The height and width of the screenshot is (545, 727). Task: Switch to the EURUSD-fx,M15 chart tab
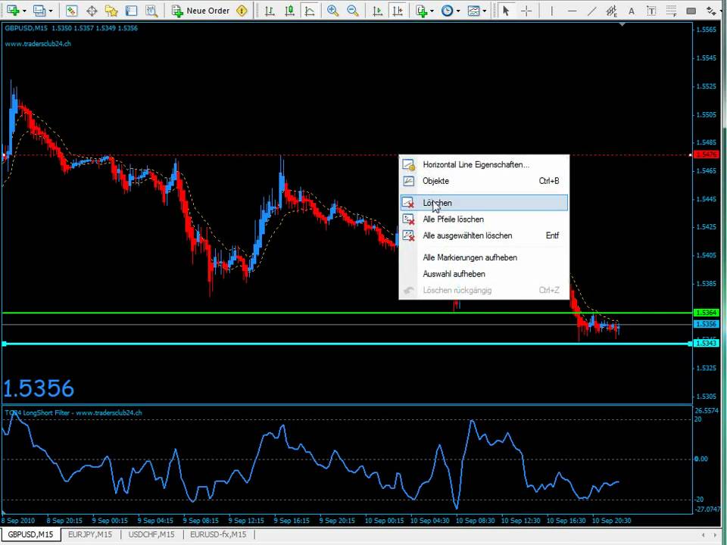[218, 534]
